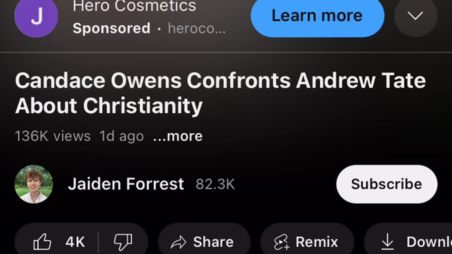Image resolution: width=452 pixels, height=254 pixels.
Task: Tap the Share label text
Action: 213,242
